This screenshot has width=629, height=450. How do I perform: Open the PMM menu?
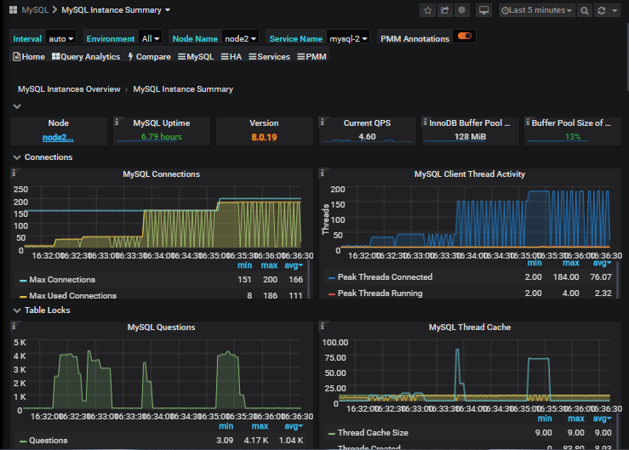point(312,56)
